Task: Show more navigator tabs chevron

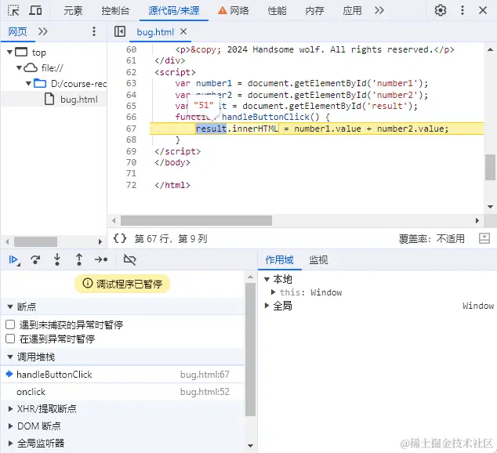Action: point(43,31)
